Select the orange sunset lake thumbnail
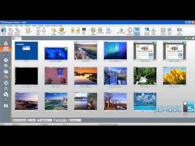The height and width of the screenshot is (146, 195). point(86,76)
